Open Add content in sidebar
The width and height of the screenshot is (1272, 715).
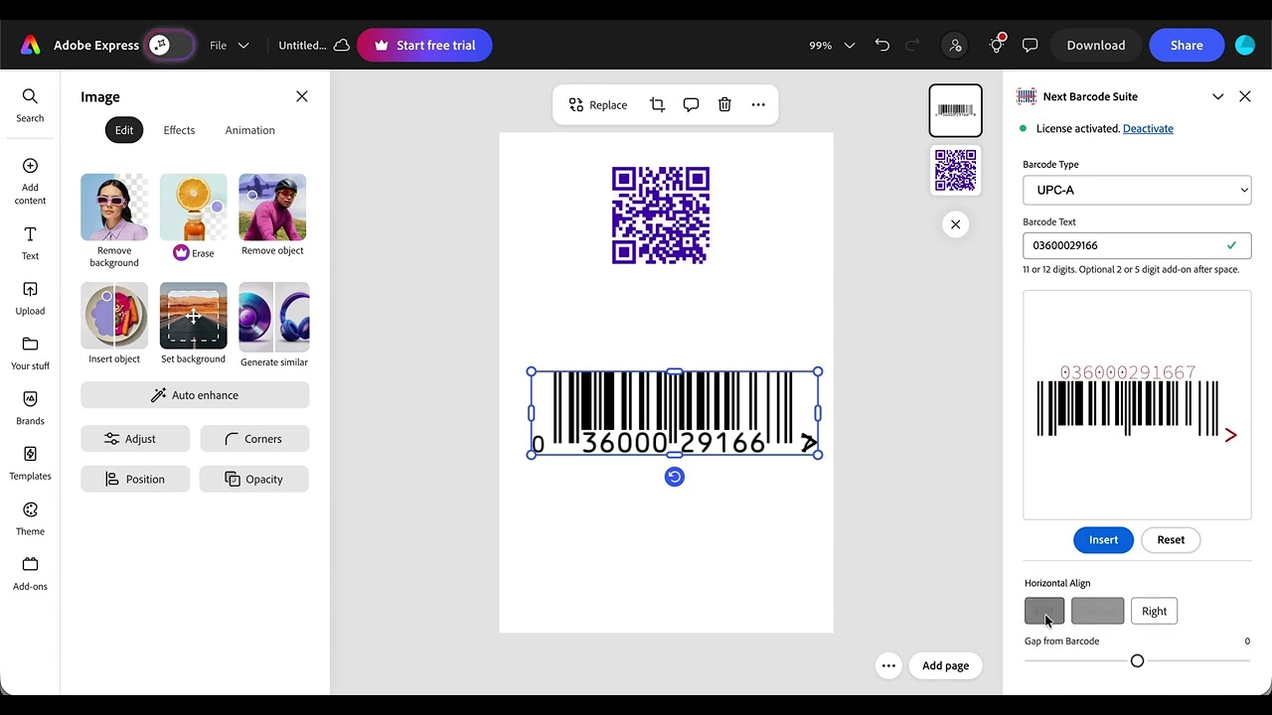(x=30, y=181)
